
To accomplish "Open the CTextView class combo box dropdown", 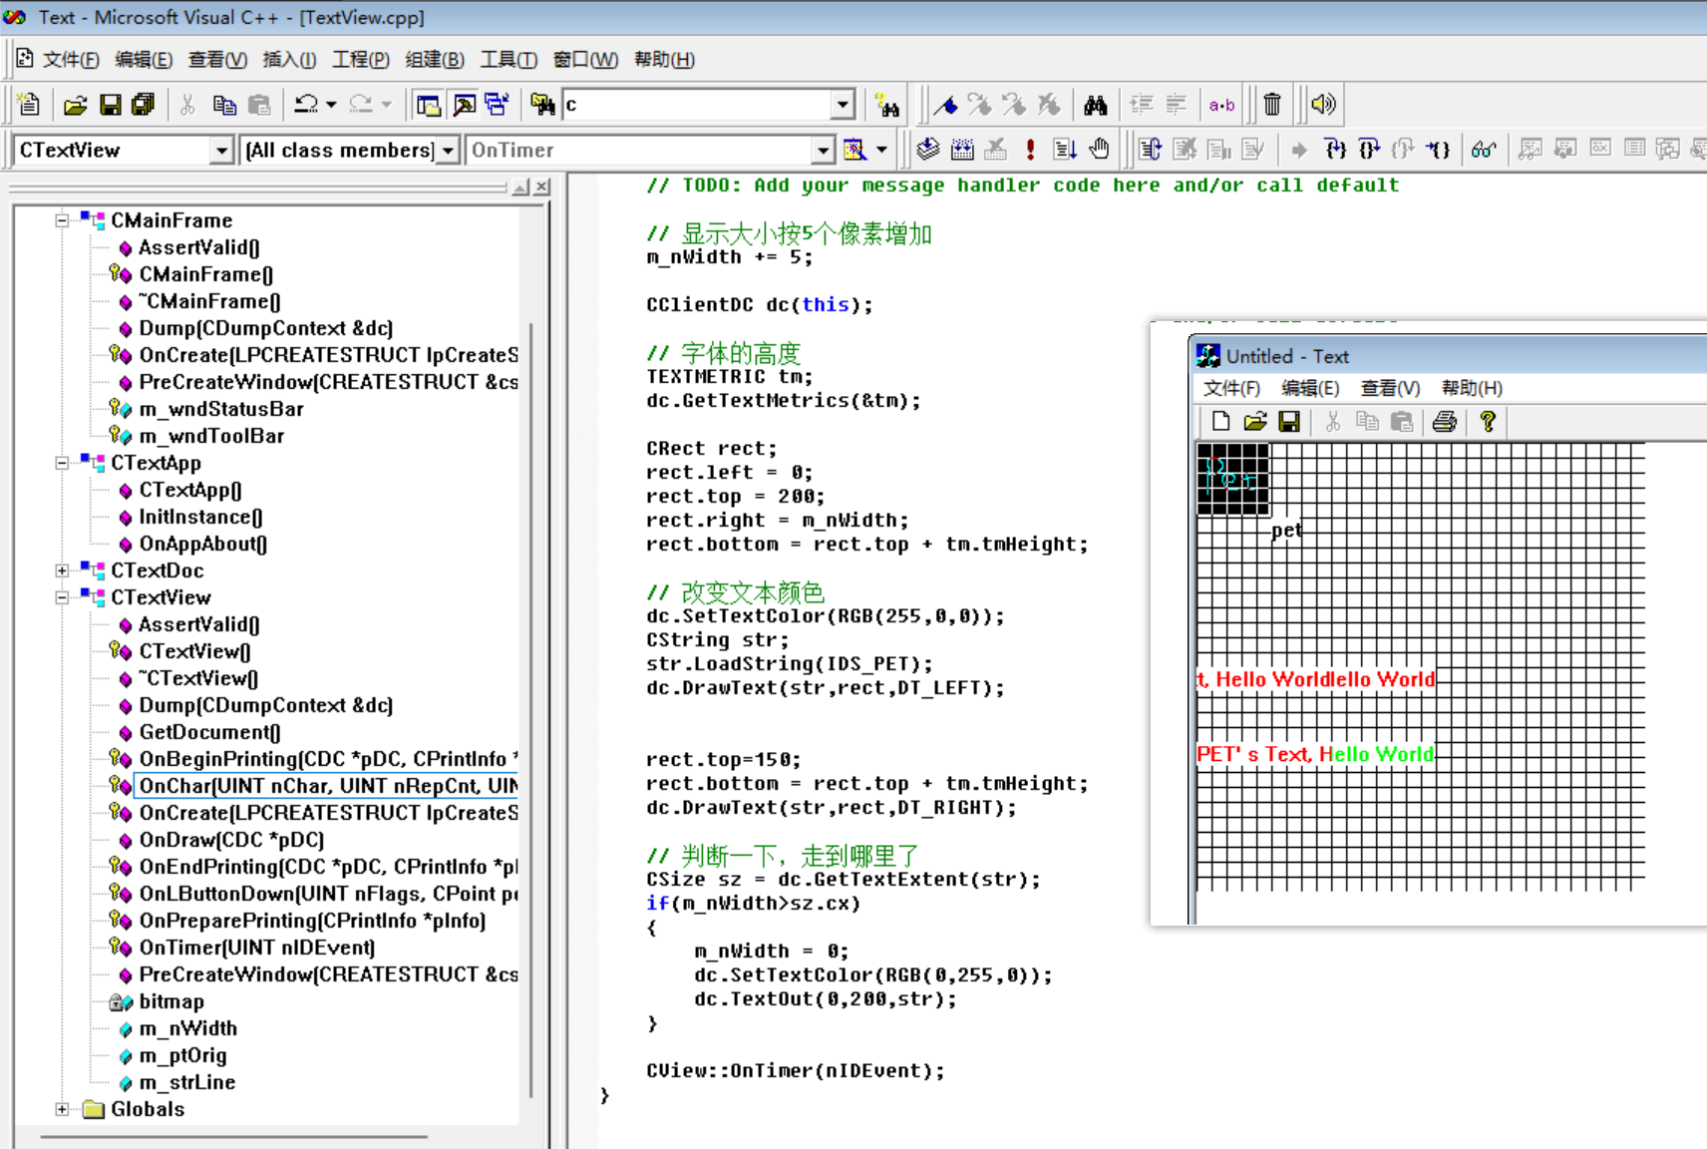I will (x=221, y=151).
